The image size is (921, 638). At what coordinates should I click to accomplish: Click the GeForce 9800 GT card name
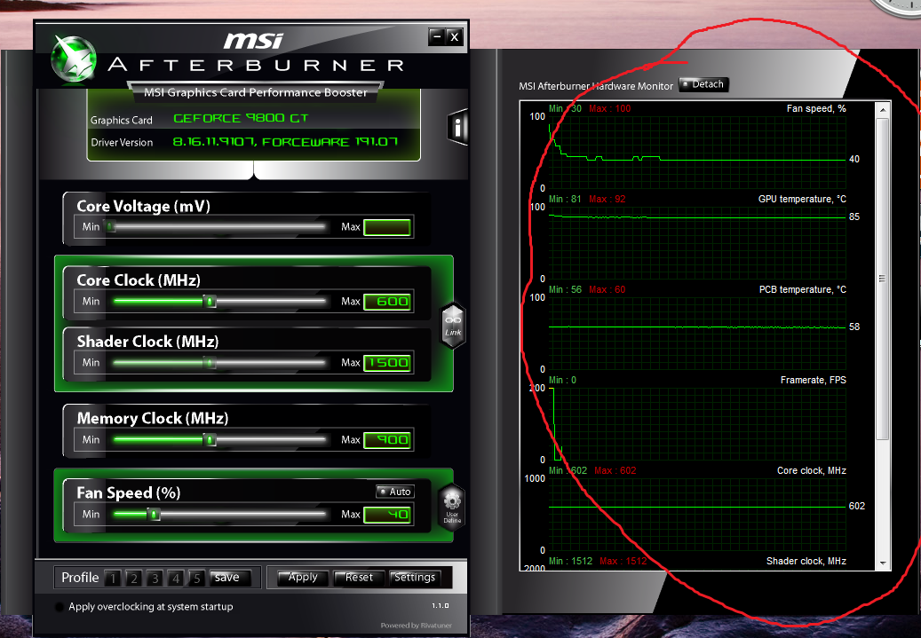241,118
